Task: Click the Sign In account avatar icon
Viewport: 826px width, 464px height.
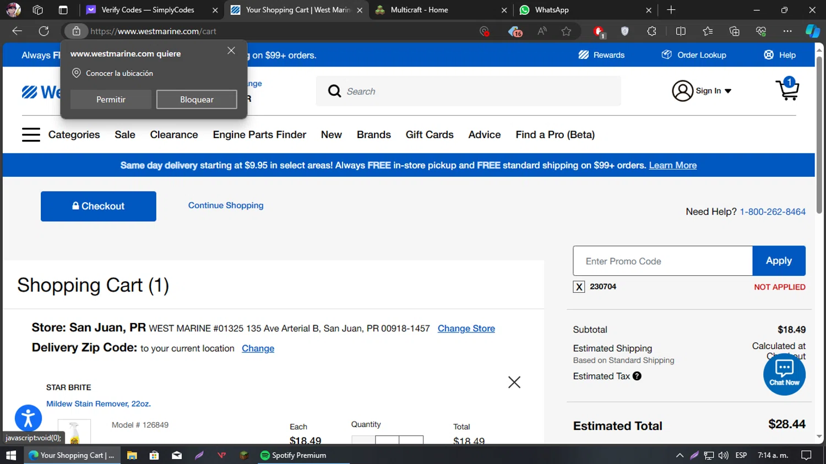Action: (x=682, y=91)
